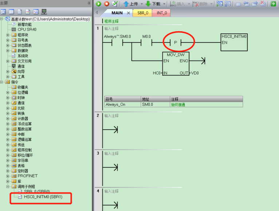Screen dimensions: 279x211
Task: Pin the 主要 panel with pushpin icon
Action: pyautogui.click(x=89, y=3)
